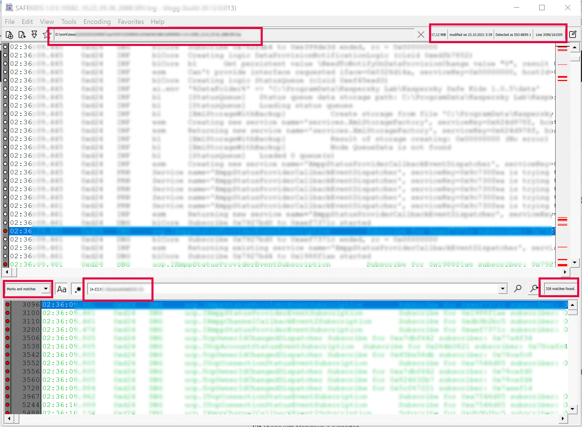Open the Marks and matches dropdown

(46, 289)
